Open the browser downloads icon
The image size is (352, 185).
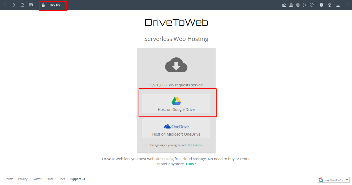(338, 5)
